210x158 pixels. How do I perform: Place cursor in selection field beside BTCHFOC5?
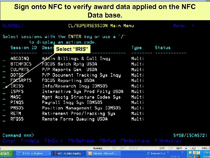4,66
